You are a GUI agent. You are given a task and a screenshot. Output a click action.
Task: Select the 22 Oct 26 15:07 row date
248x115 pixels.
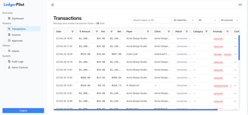pyautogui.click(x=64, y=70)
